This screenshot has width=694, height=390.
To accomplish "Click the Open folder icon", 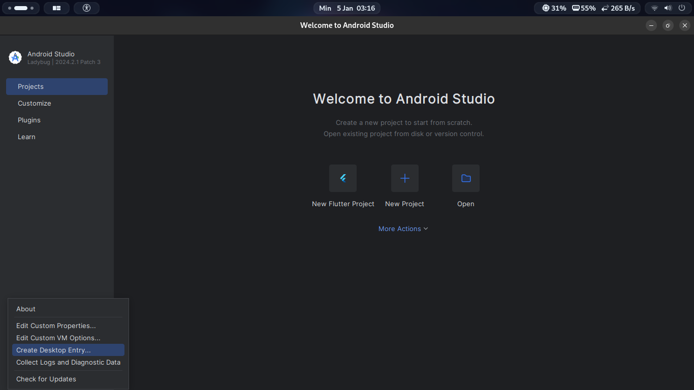I will coord(466,178).
